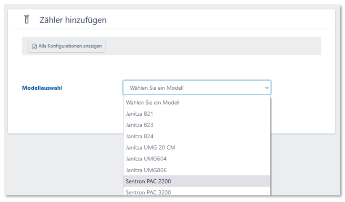Click the Modellauswahl label
345x202 pixels.
point(42,88)
